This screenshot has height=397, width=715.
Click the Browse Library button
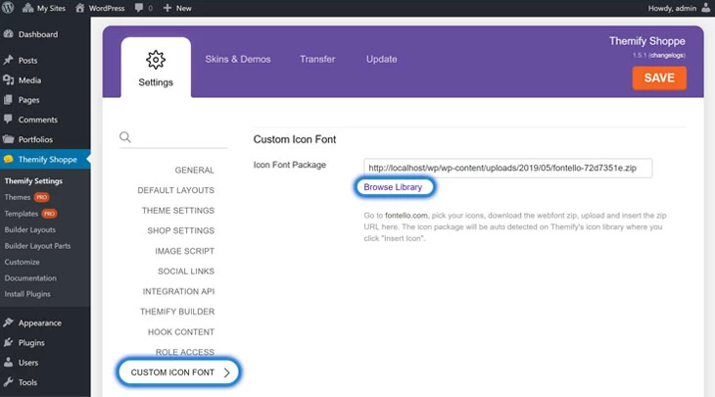pyautogui.click(x=393, y=187)
